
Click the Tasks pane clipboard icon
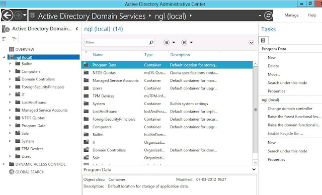263,40
